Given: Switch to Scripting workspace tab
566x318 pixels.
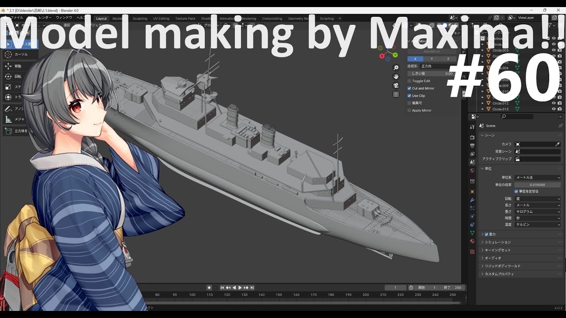Looking at the screenshot, I should pos(327,19).
